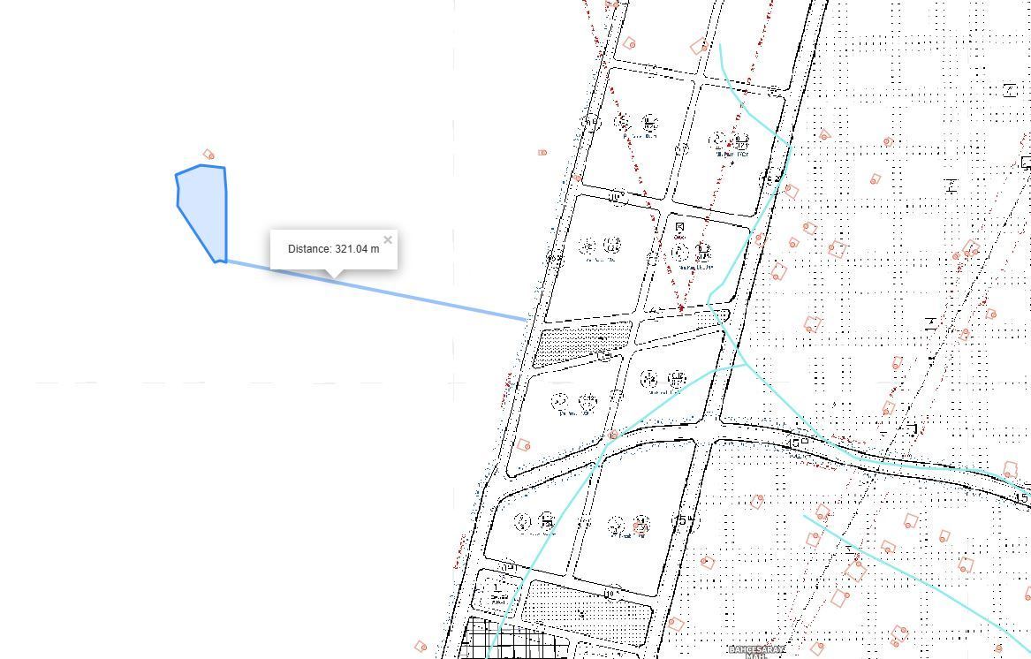Click the black crosshatched grid block at bottom
Screen dimensions: 1031x659
click(513, 640)
